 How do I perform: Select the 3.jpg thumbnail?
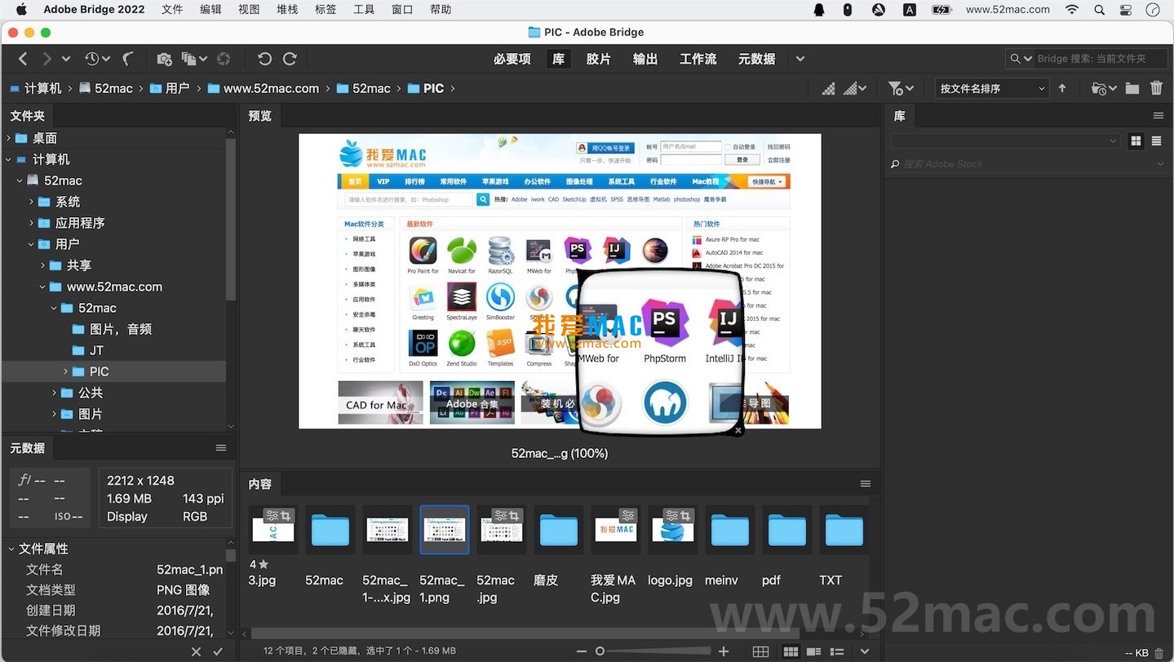[x=272, y=530]
